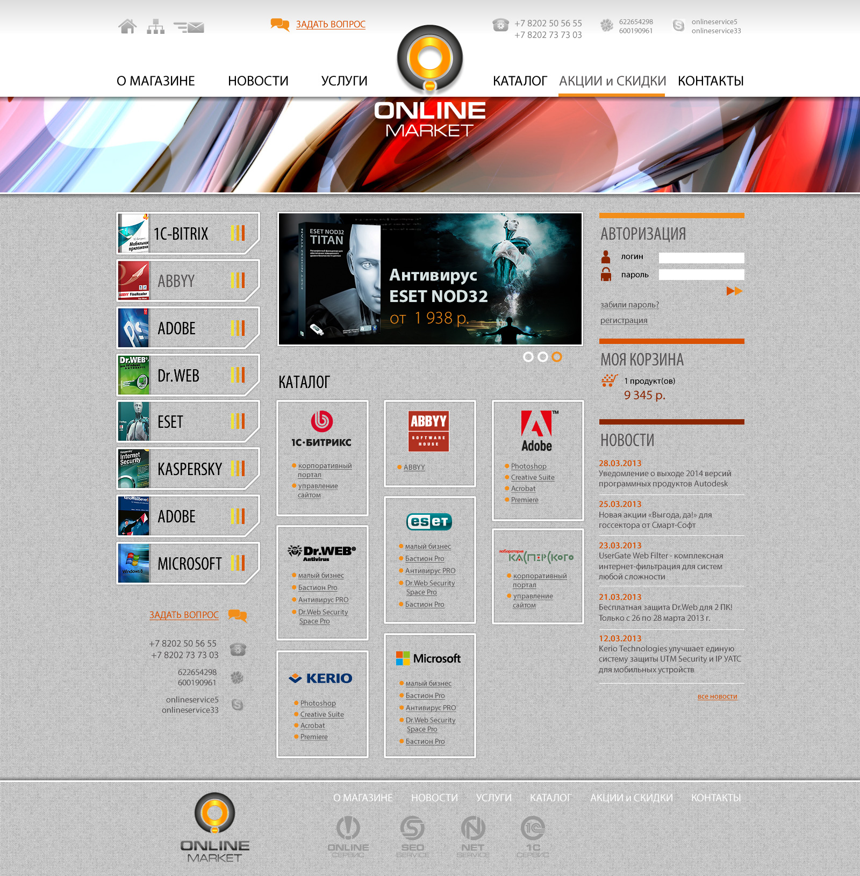Select the second banner slide dot

coord(543,357)
